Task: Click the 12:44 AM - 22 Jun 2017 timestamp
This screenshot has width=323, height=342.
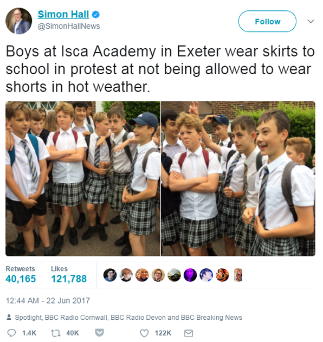Action: [x=48, y=301]
